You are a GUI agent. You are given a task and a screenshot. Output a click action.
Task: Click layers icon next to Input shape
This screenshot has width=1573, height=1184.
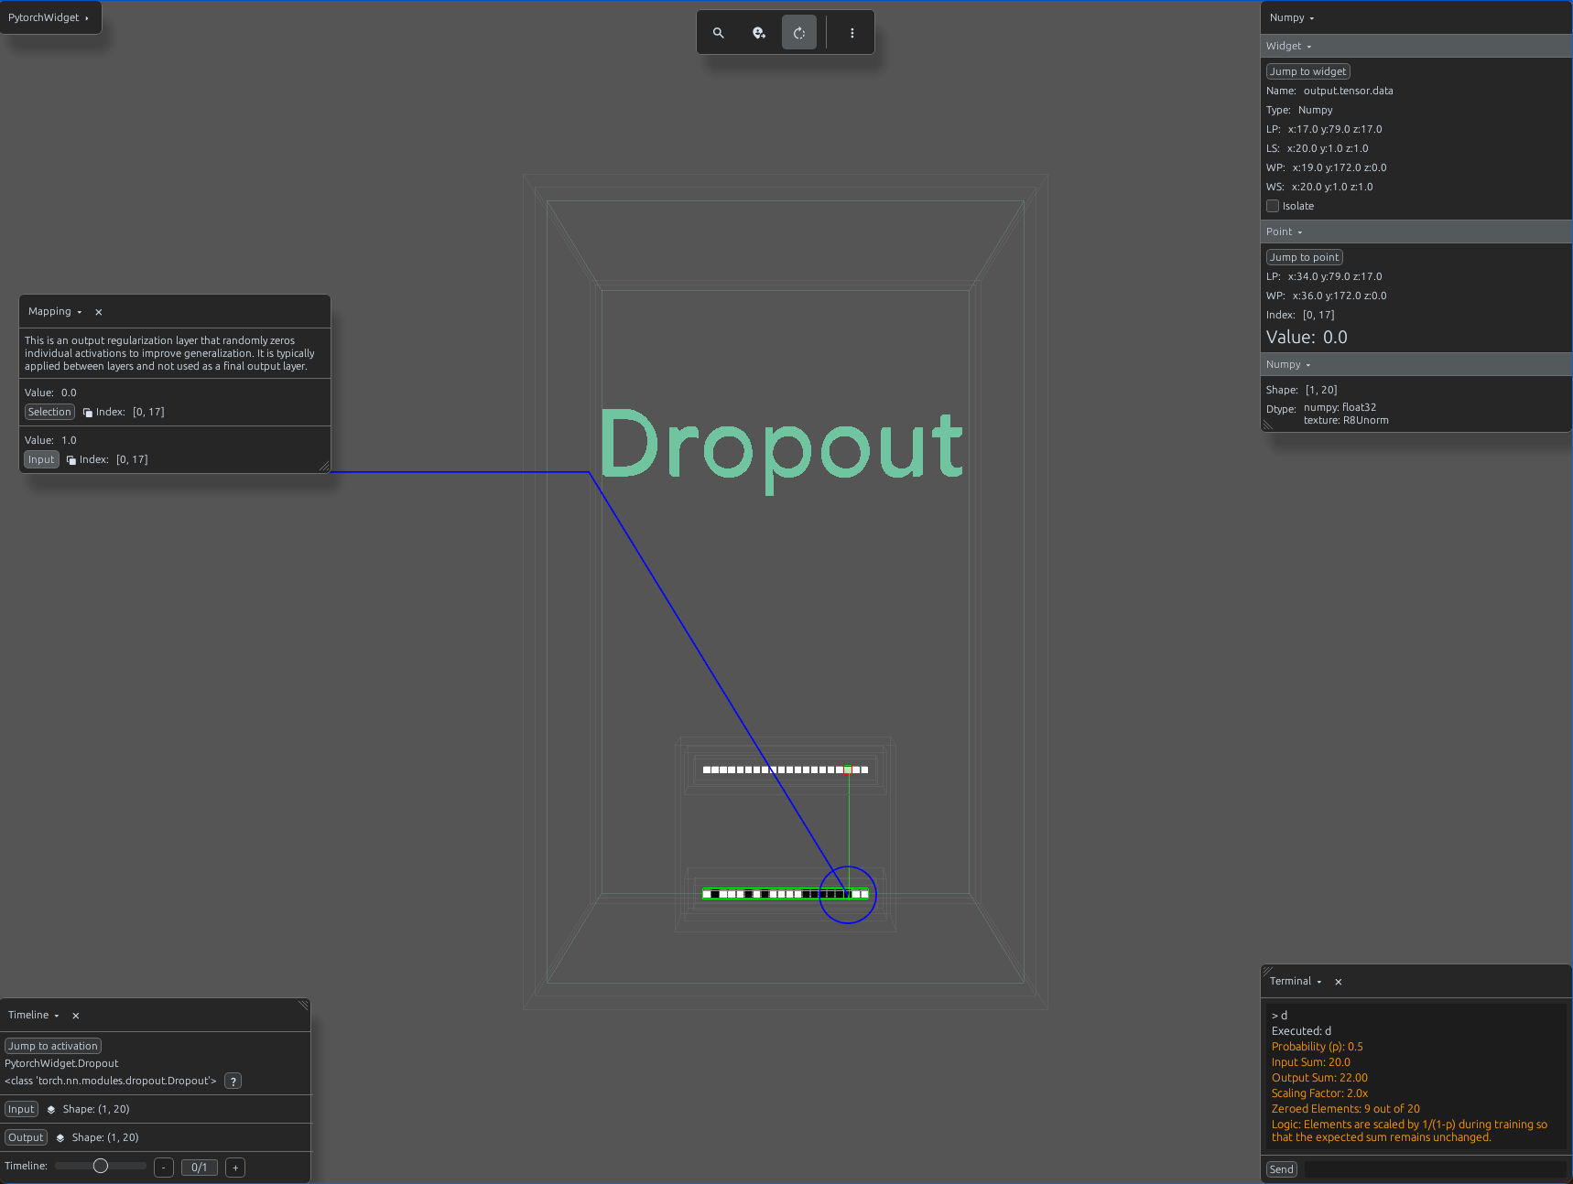click(51, 1109)
